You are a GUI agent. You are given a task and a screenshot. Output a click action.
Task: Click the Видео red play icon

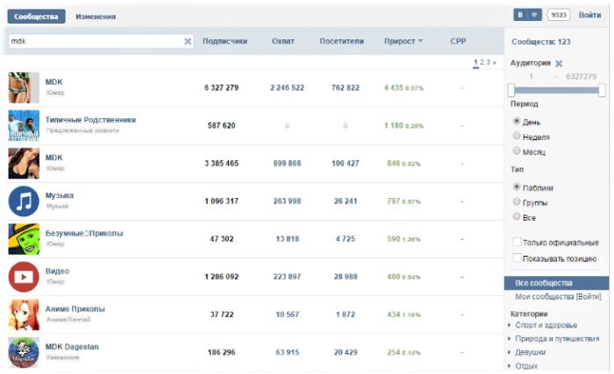(24, 277)
